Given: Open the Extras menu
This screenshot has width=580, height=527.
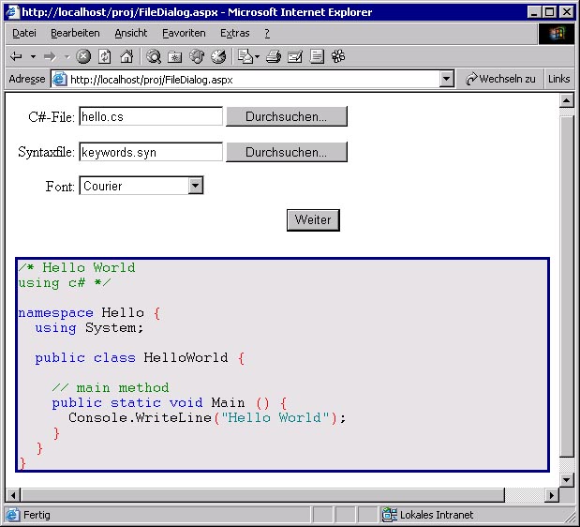Looking at the screenshot, I should [x=235, y=34].
